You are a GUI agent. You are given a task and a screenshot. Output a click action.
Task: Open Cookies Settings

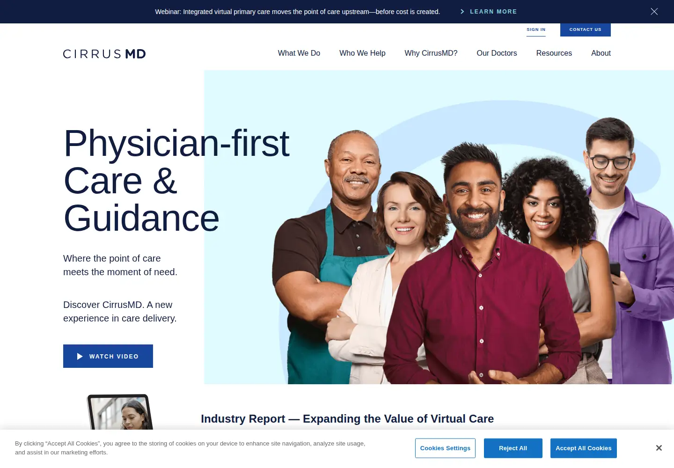pos(445,448)
